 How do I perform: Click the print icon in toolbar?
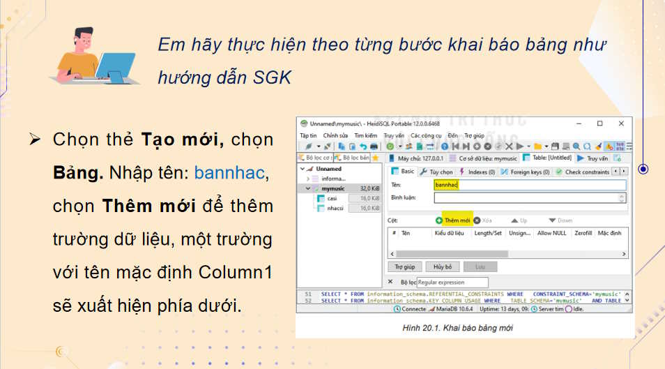(x=374, y=146)
